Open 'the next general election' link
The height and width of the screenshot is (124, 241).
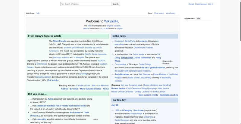coord(153,67)
